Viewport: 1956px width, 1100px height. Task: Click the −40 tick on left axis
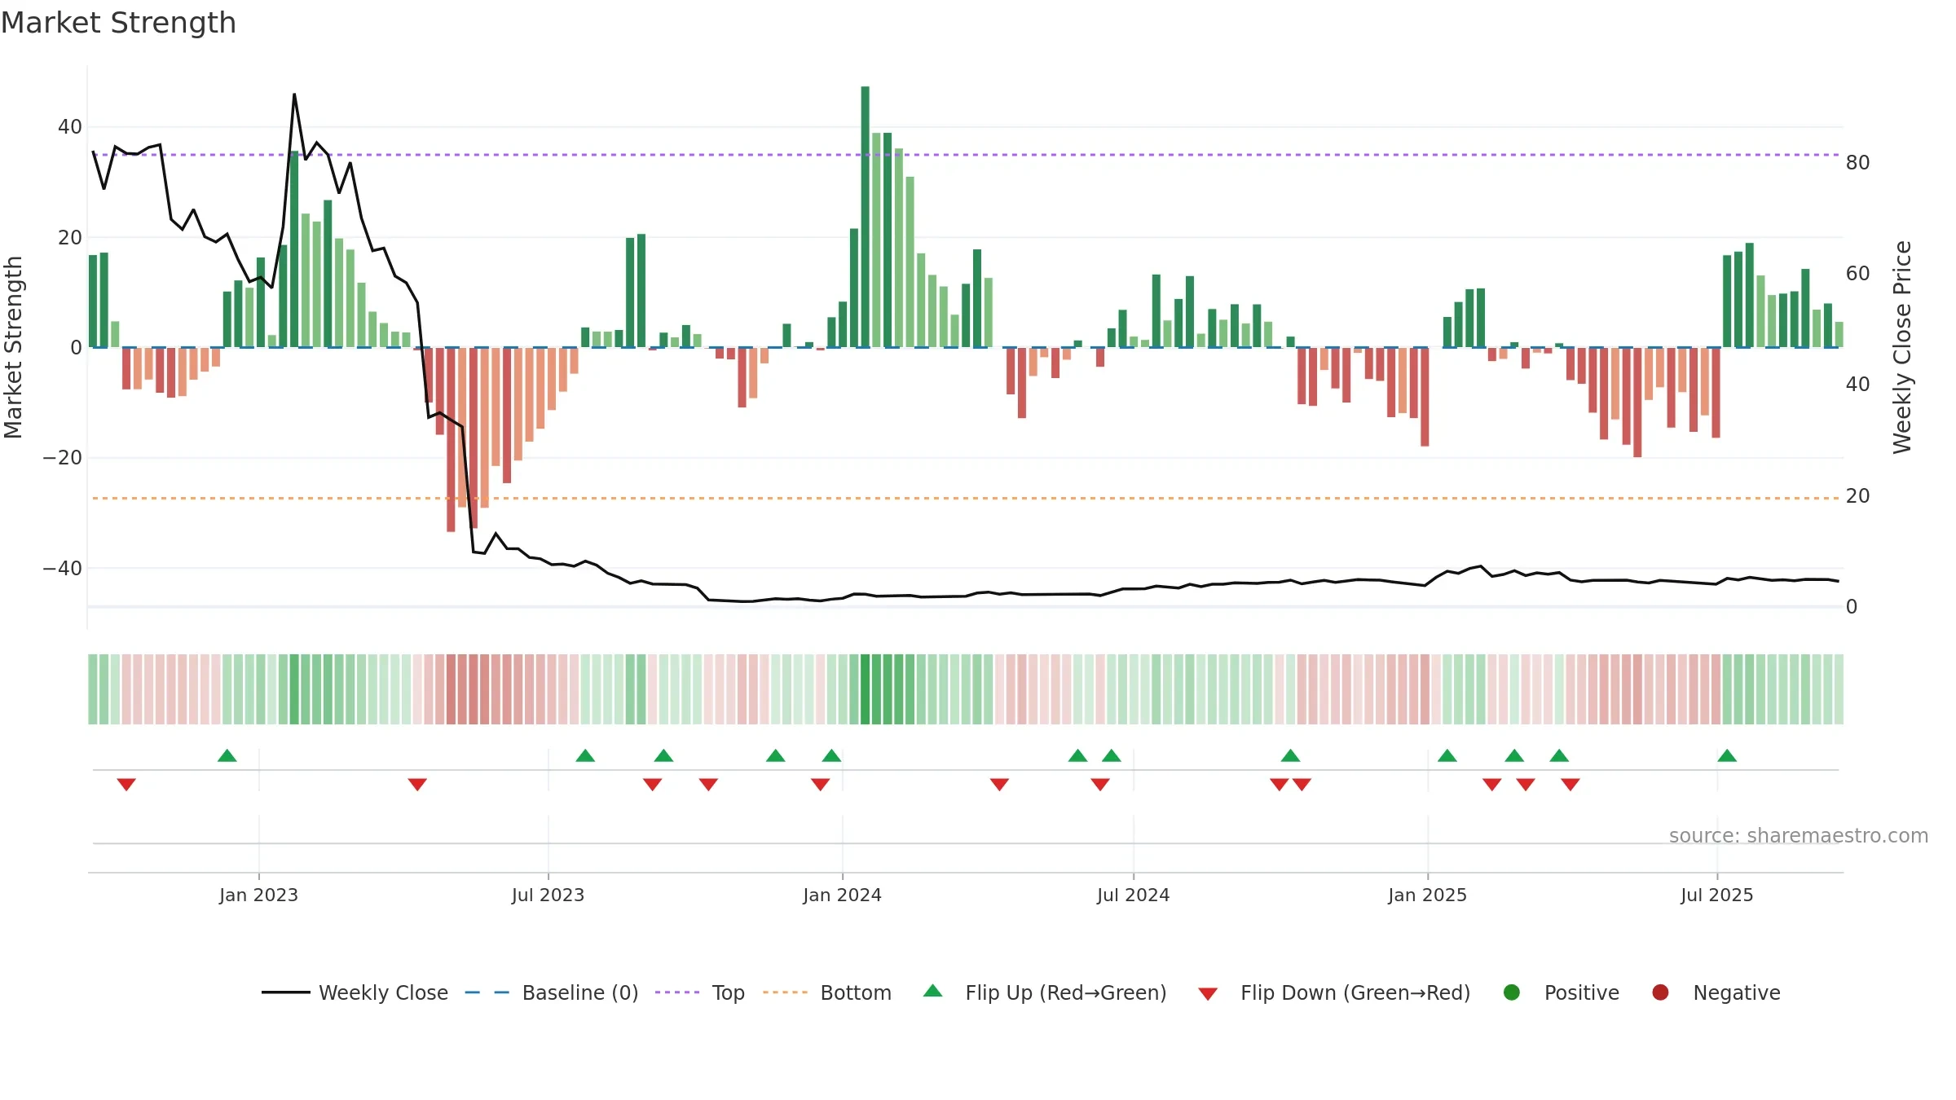point(63,569)
